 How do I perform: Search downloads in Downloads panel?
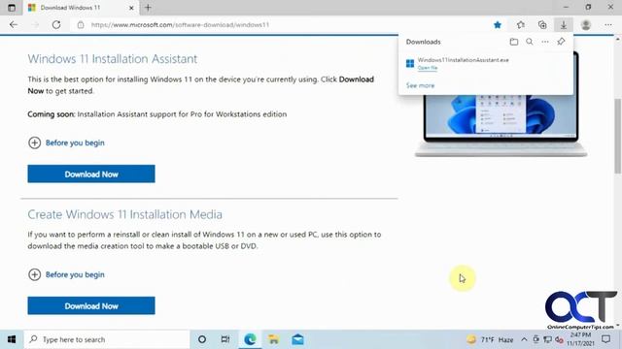tap(530, 42)
